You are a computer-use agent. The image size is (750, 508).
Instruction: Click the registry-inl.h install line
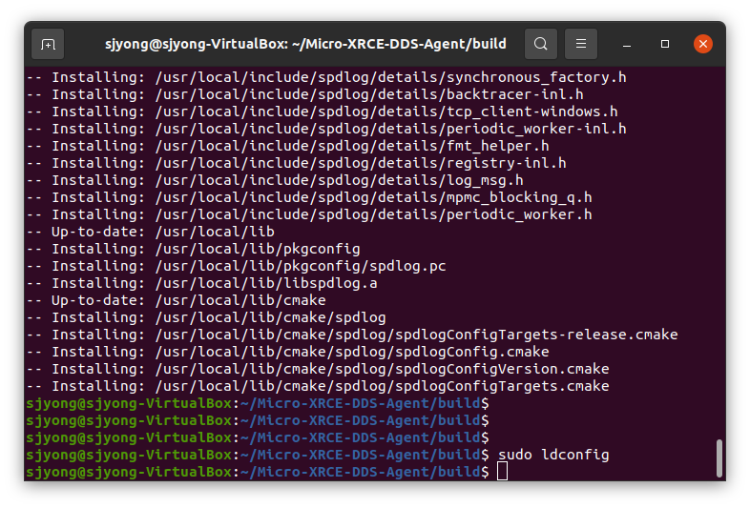296,163
